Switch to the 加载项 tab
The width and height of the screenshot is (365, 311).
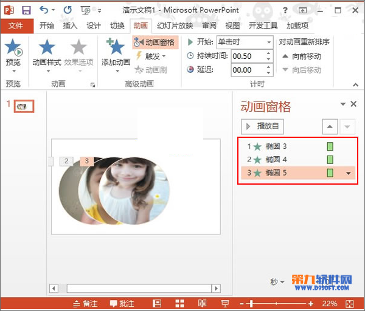pyautogui.click(x=297, y=26)
